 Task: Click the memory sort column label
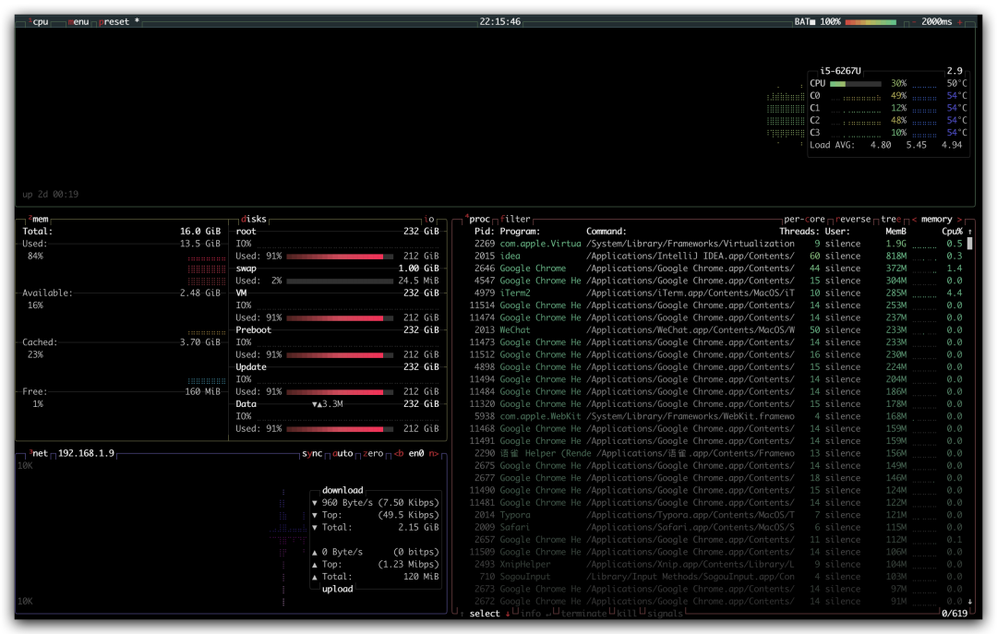point(937,219)
